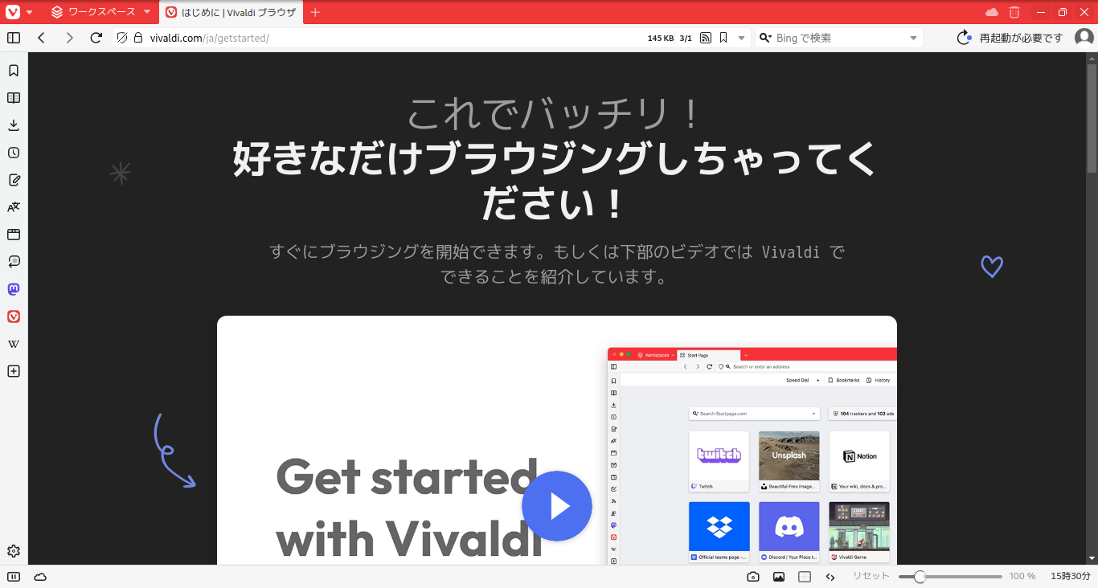
Task: Open the Mastodon web panel
Action: (x=14, y=289)
